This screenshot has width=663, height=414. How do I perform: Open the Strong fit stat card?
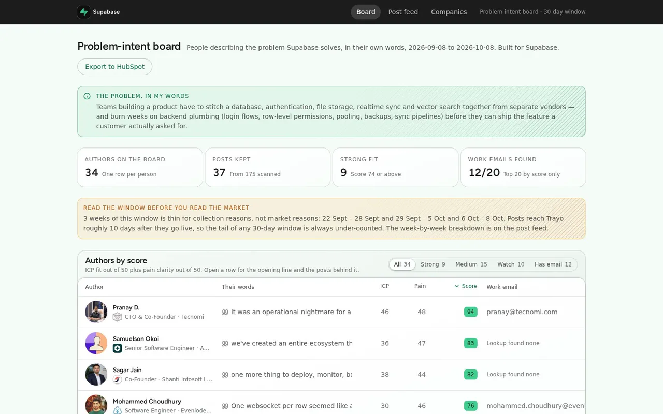pos(395,168)
